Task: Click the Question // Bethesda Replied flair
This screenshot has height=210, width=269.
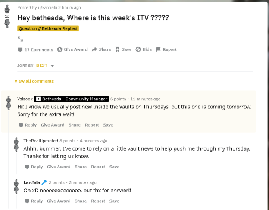Action: click(x=48, y=28)
